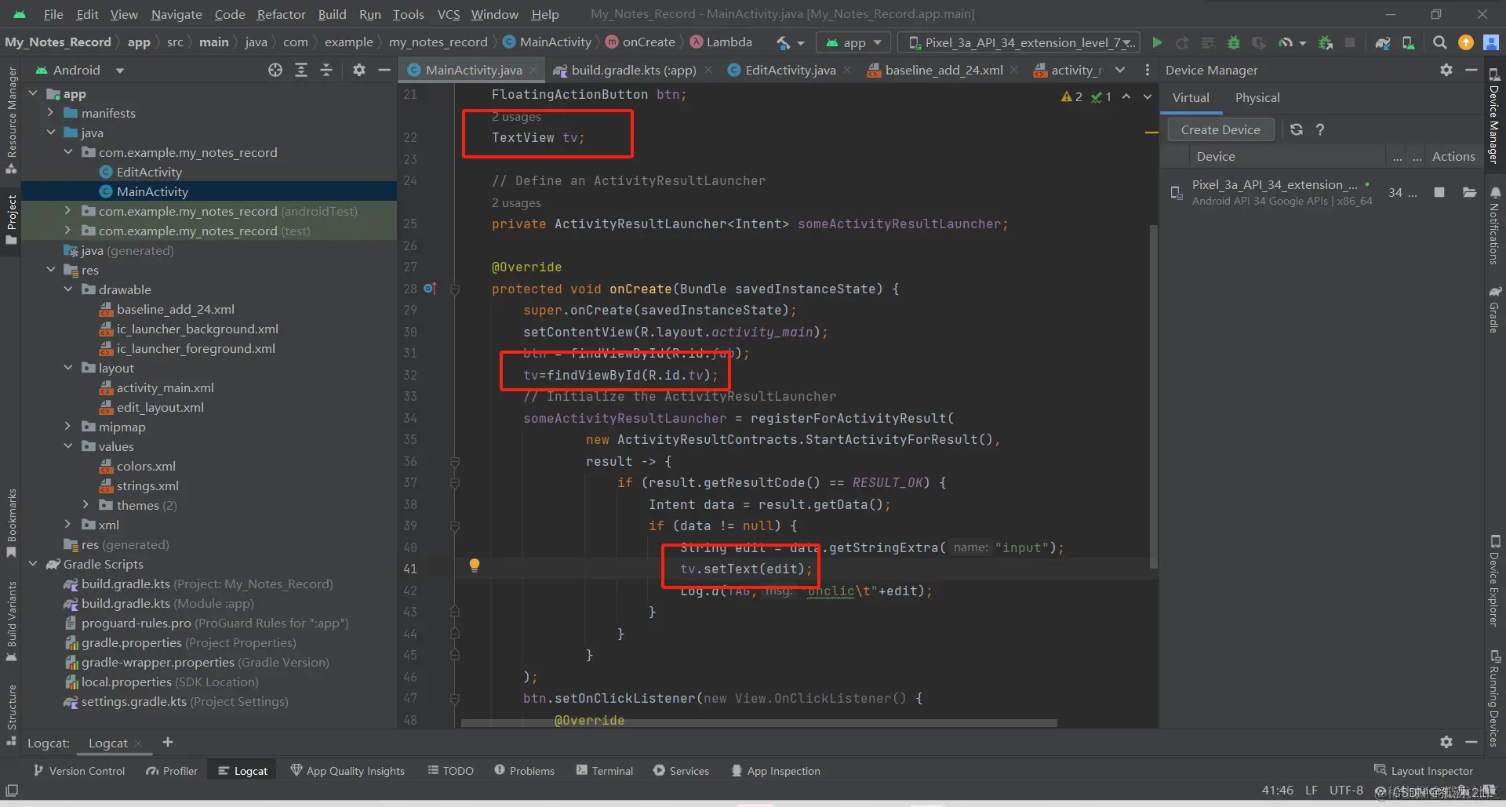Click the override gutter icon at line 28
1506x807 pixels.
coord(429,289)
